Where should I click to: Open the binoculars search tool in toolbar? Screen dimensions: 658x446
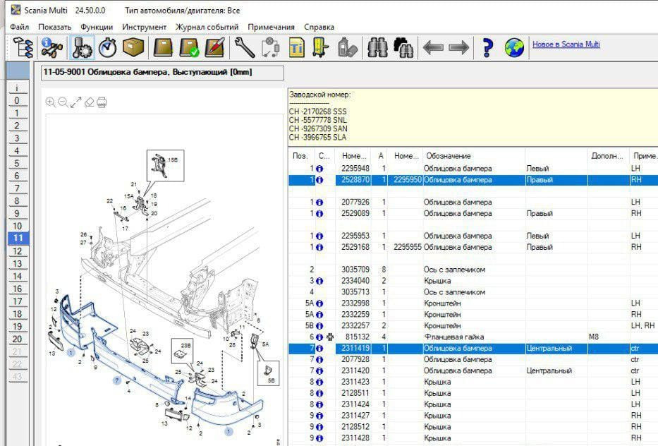(378, 48)
